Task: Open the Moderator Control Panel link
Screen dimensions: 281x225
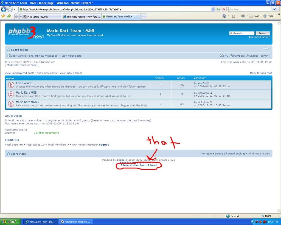Action: tap(22, 65)
